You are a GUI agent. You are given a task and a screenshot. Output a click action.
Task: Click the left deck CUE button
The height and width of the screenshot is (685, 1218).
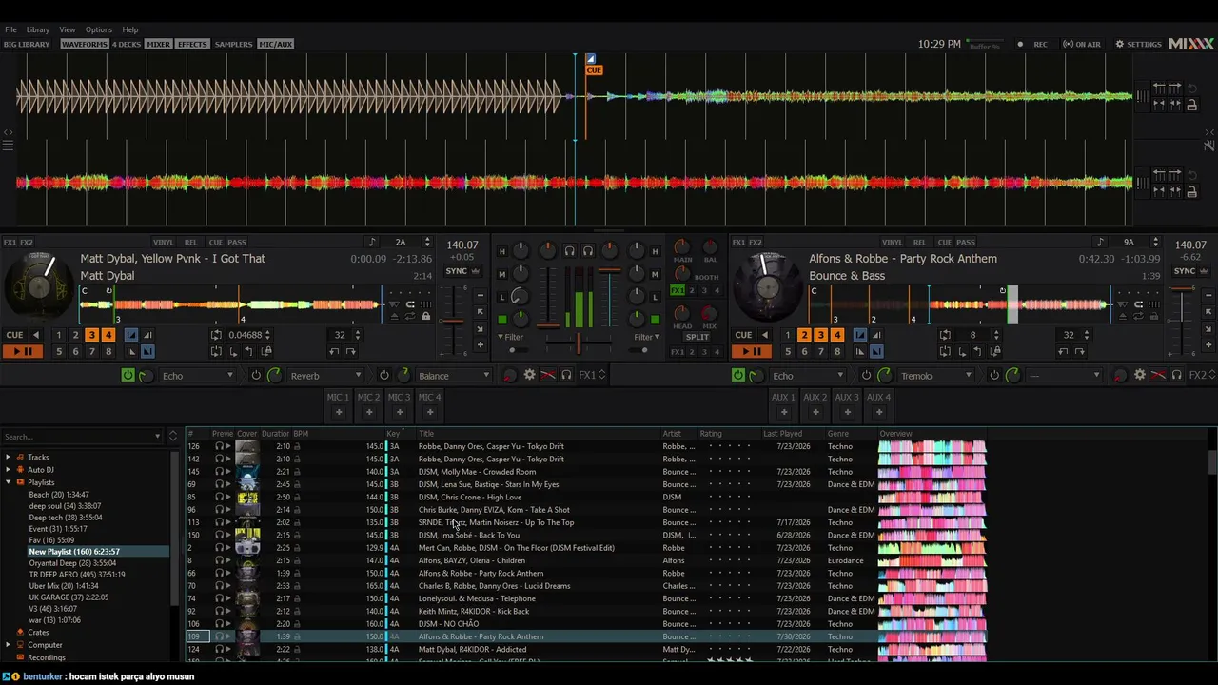pos(15,335)
